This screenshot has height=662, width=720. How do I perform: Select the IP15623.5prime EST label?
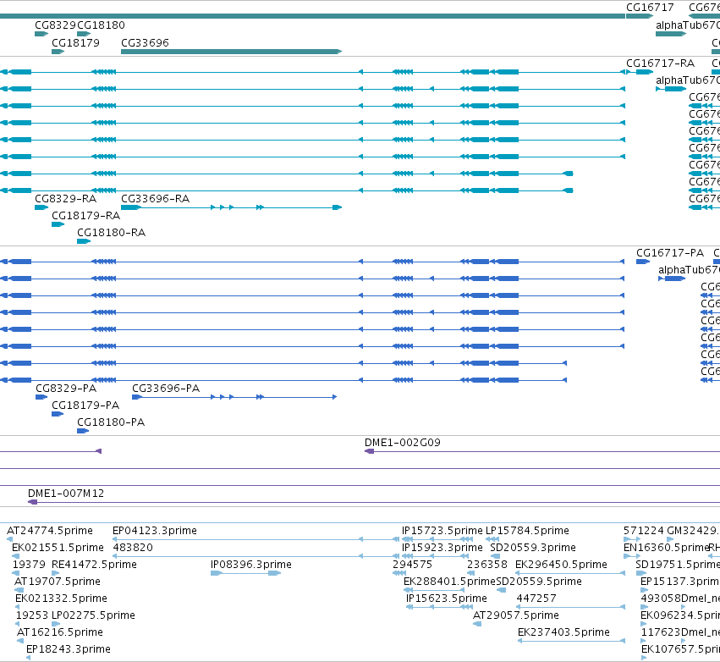[447, 599]
